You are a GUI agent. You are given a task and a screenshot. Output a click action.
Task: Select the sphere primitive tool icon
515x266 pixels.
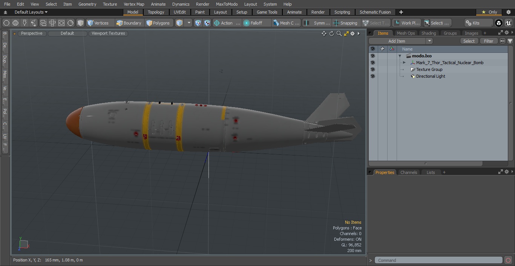6,23
